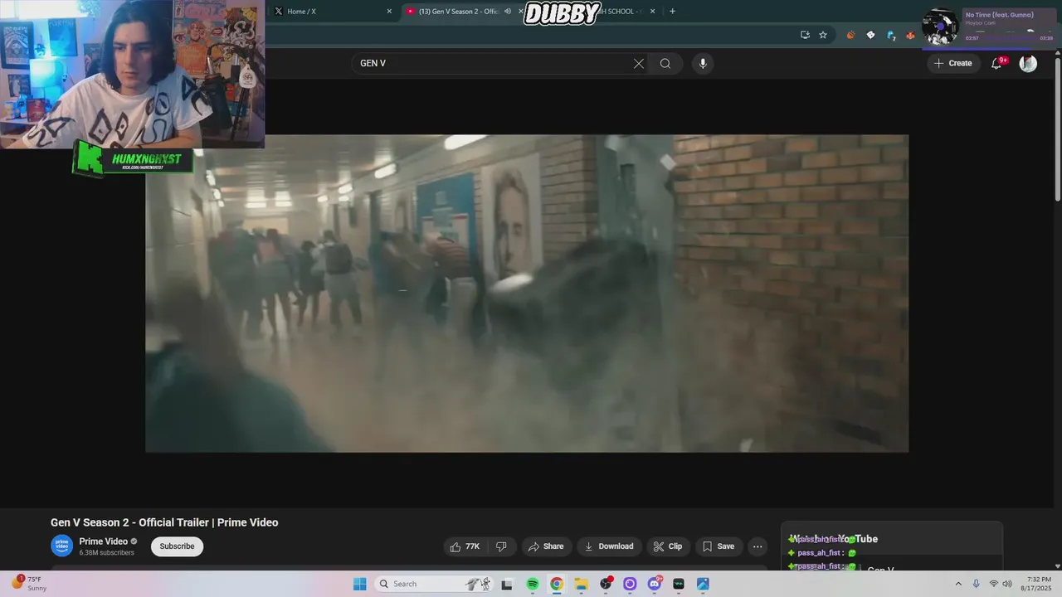Image resolution: width=1062 pixels, height=597 pixels.
Task: Start voice search with microphone
Action: pyautogui.click(x=703, y=63)
